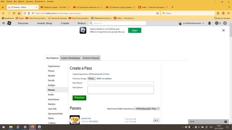
Task: Bookmark this page with the star icon
Action: [157, 13]
